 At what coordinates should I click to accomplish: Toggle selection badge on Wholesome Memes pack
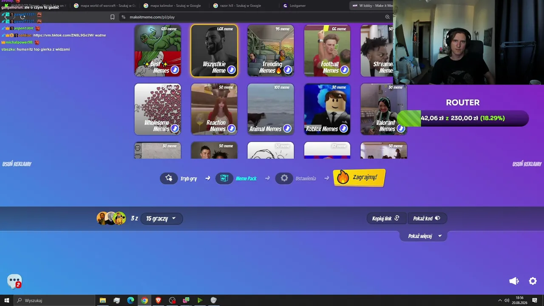point(175,128)
